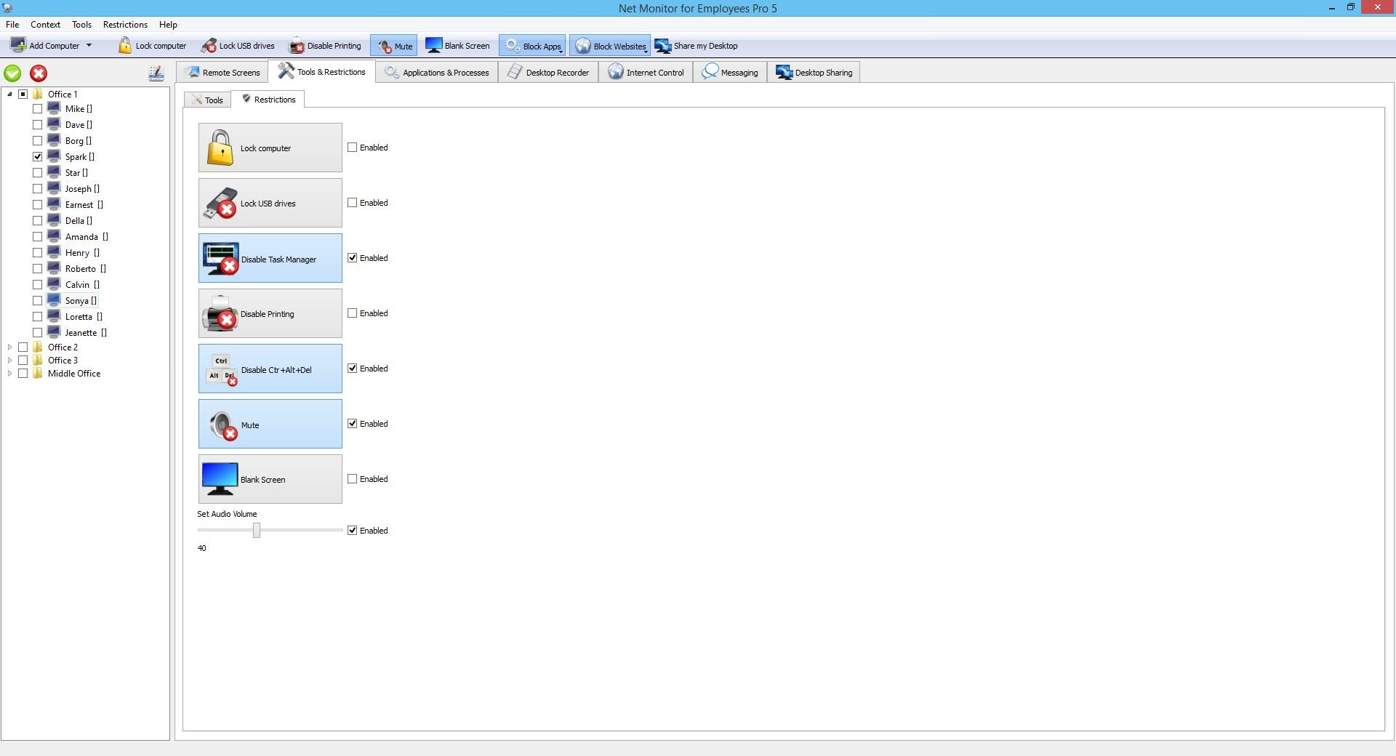The width and height of the screenshot is (1396, 756).
Task: Select the Amanda [] computer entry
Action: click(x=87, y=236)
